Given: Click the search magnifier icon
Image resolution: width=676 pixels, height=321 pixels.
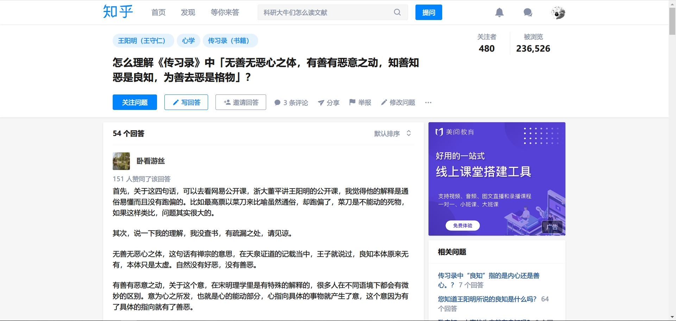Looking at the screenshot, I should 397,12.
